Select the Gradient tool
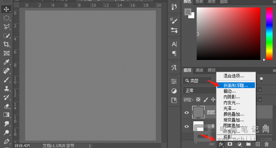The height and width of the screenshot is (148, 276). 6,115
